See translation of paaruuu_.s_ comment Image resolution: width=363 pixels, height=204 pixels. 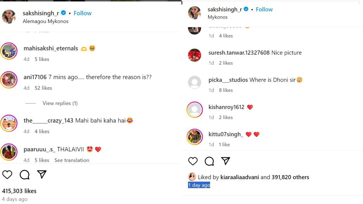[x=72, y=160]
